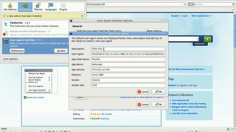Expand the Other Applications menu
Image resolution: width=236 pixels, height=132 pixels.
click(201, 16)
